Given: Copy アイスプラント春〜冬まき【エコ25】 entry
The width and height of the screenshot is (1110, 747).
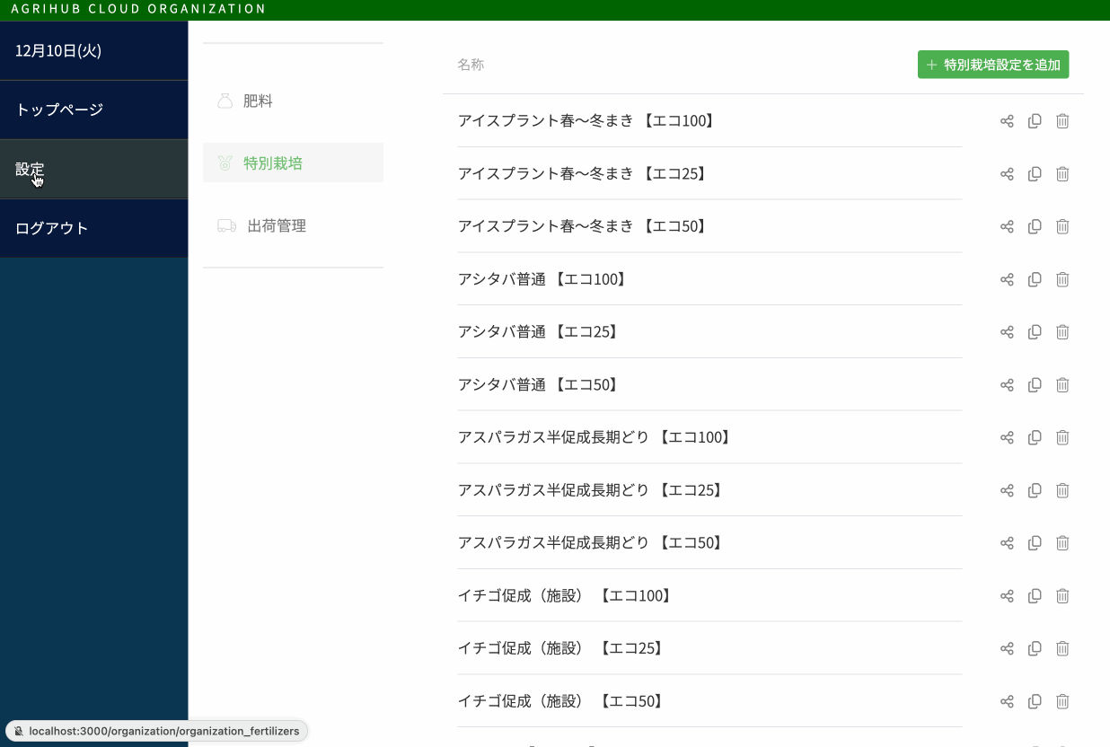Looking at the screenshot, I should tap(1035, 174).
